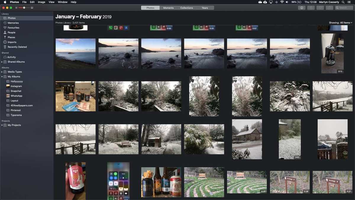This screenshot has width=355, height=200.
Task: Switch to the Moments tab
Action: [168, 8]
